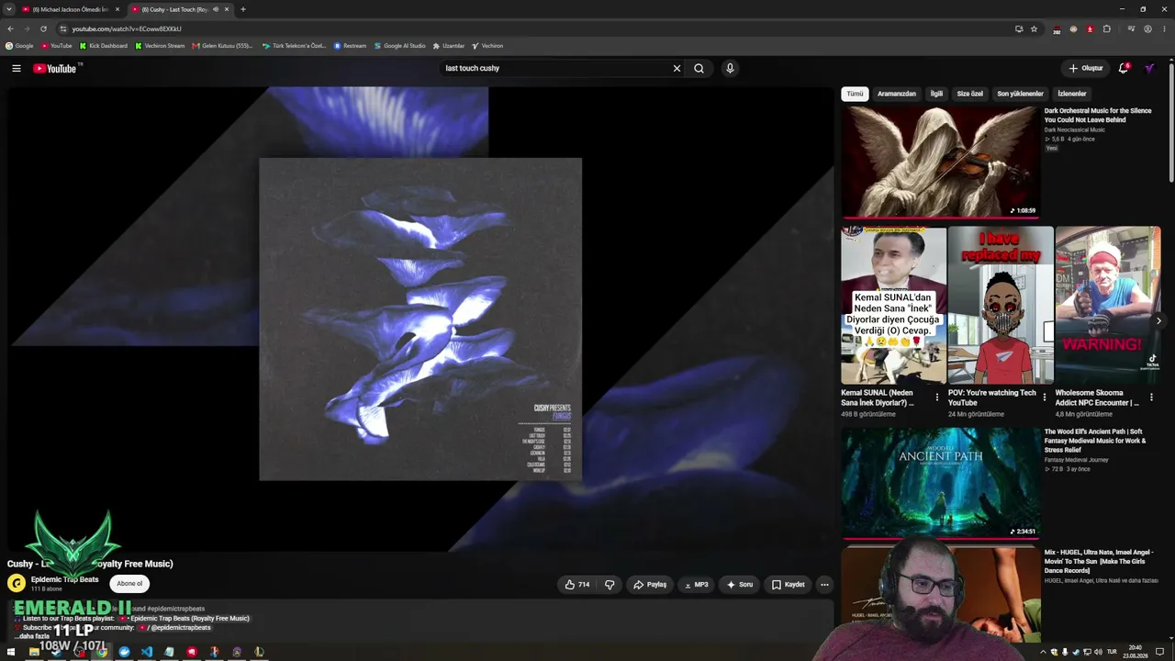Open the Gelen Kutusu Gmail bookmark
Screen dimensions: 1175x661
222,46
